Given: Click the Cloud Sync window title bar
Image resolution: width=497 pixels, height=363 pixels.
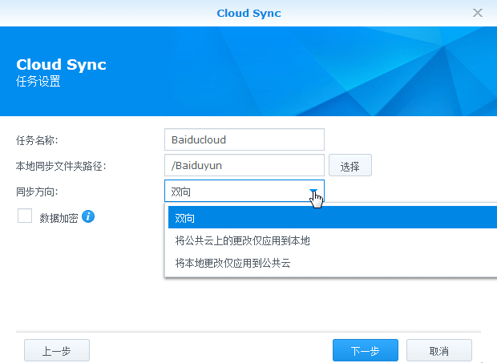Looking at the screenshot, I should pyautogui.click(x=248, y=13).
